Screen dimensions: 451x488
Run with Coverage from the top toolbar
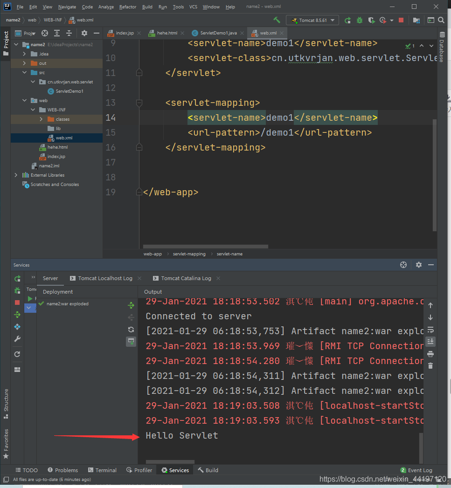coord(371,20)
